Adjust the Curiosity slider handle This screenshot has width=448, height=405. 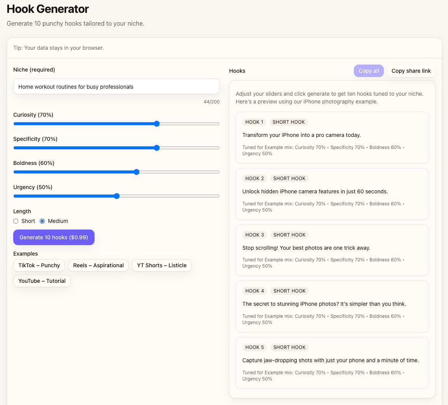[157, 124]
